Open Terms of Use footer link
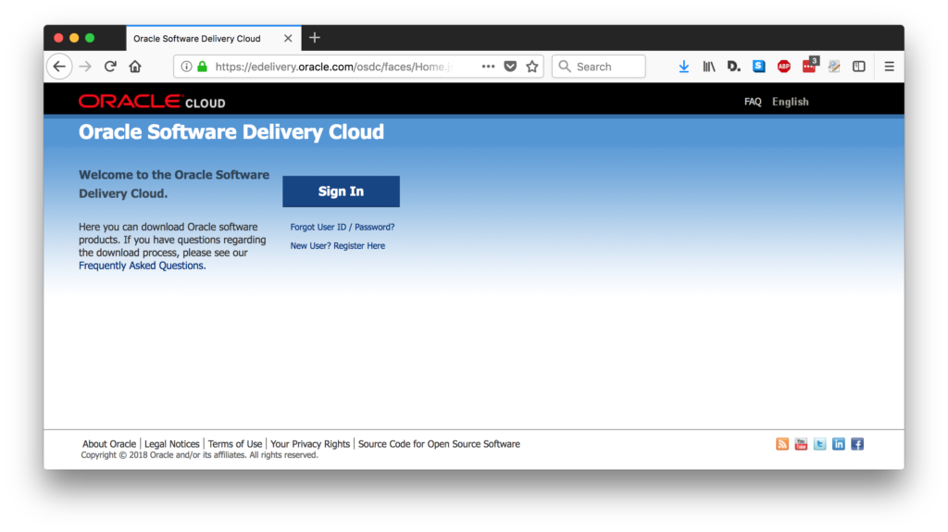Viewport: 948px width, 532px height. pyautogui.click(x=234, y=444)
